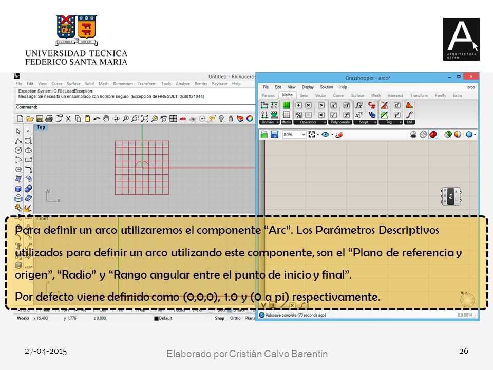Cut selection with the scissors icon
The height and width of the screenshot is (370, 493).
pyautogui.click(x=68, y=119)
